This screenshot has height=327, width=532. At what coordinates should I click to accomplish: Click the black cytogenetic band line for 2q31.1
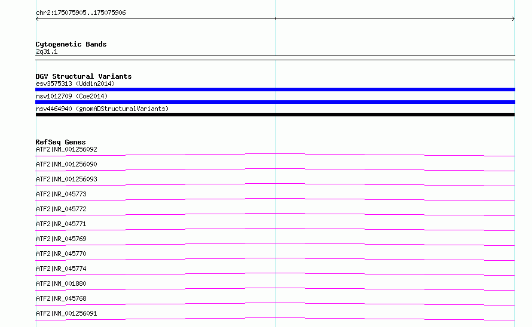[275, 58]
